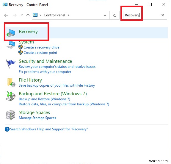The image size is (171, 164).
Task: Clear the Recovery search text
Action: (x=163, y=15)
